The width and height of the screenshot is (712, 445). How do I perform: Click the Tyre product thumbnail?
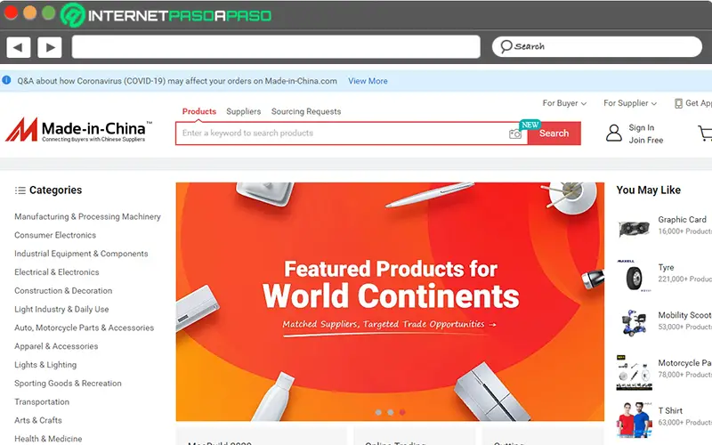[x=634, y=276]
